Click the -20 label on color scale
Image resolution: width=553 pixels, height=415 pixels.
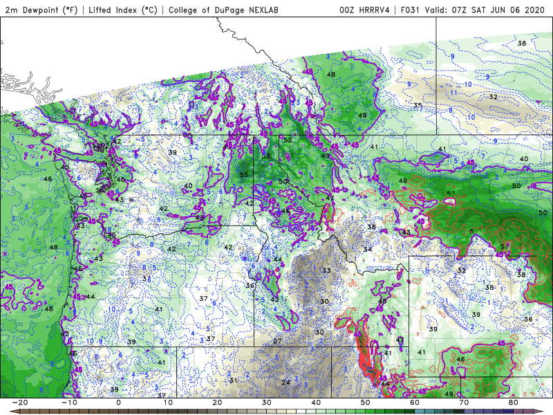20,403
